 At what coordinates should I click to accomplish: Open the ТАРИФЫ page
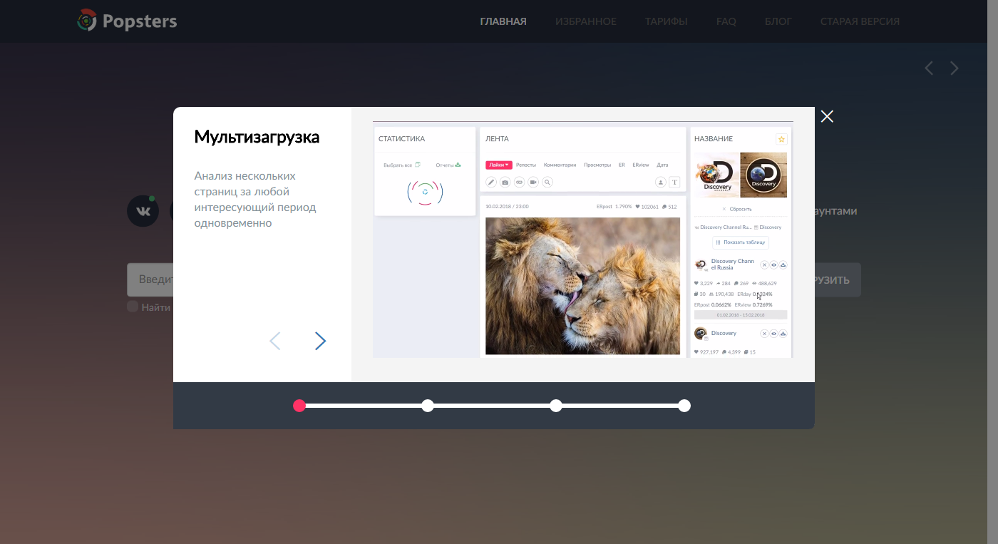tap(667, 21)
